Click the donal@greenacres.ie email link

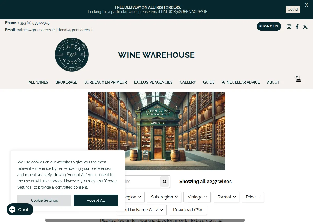[75, 30]
